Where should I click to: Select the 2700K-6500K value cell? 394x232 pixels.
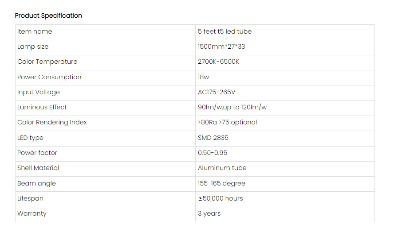click(218, 62)
